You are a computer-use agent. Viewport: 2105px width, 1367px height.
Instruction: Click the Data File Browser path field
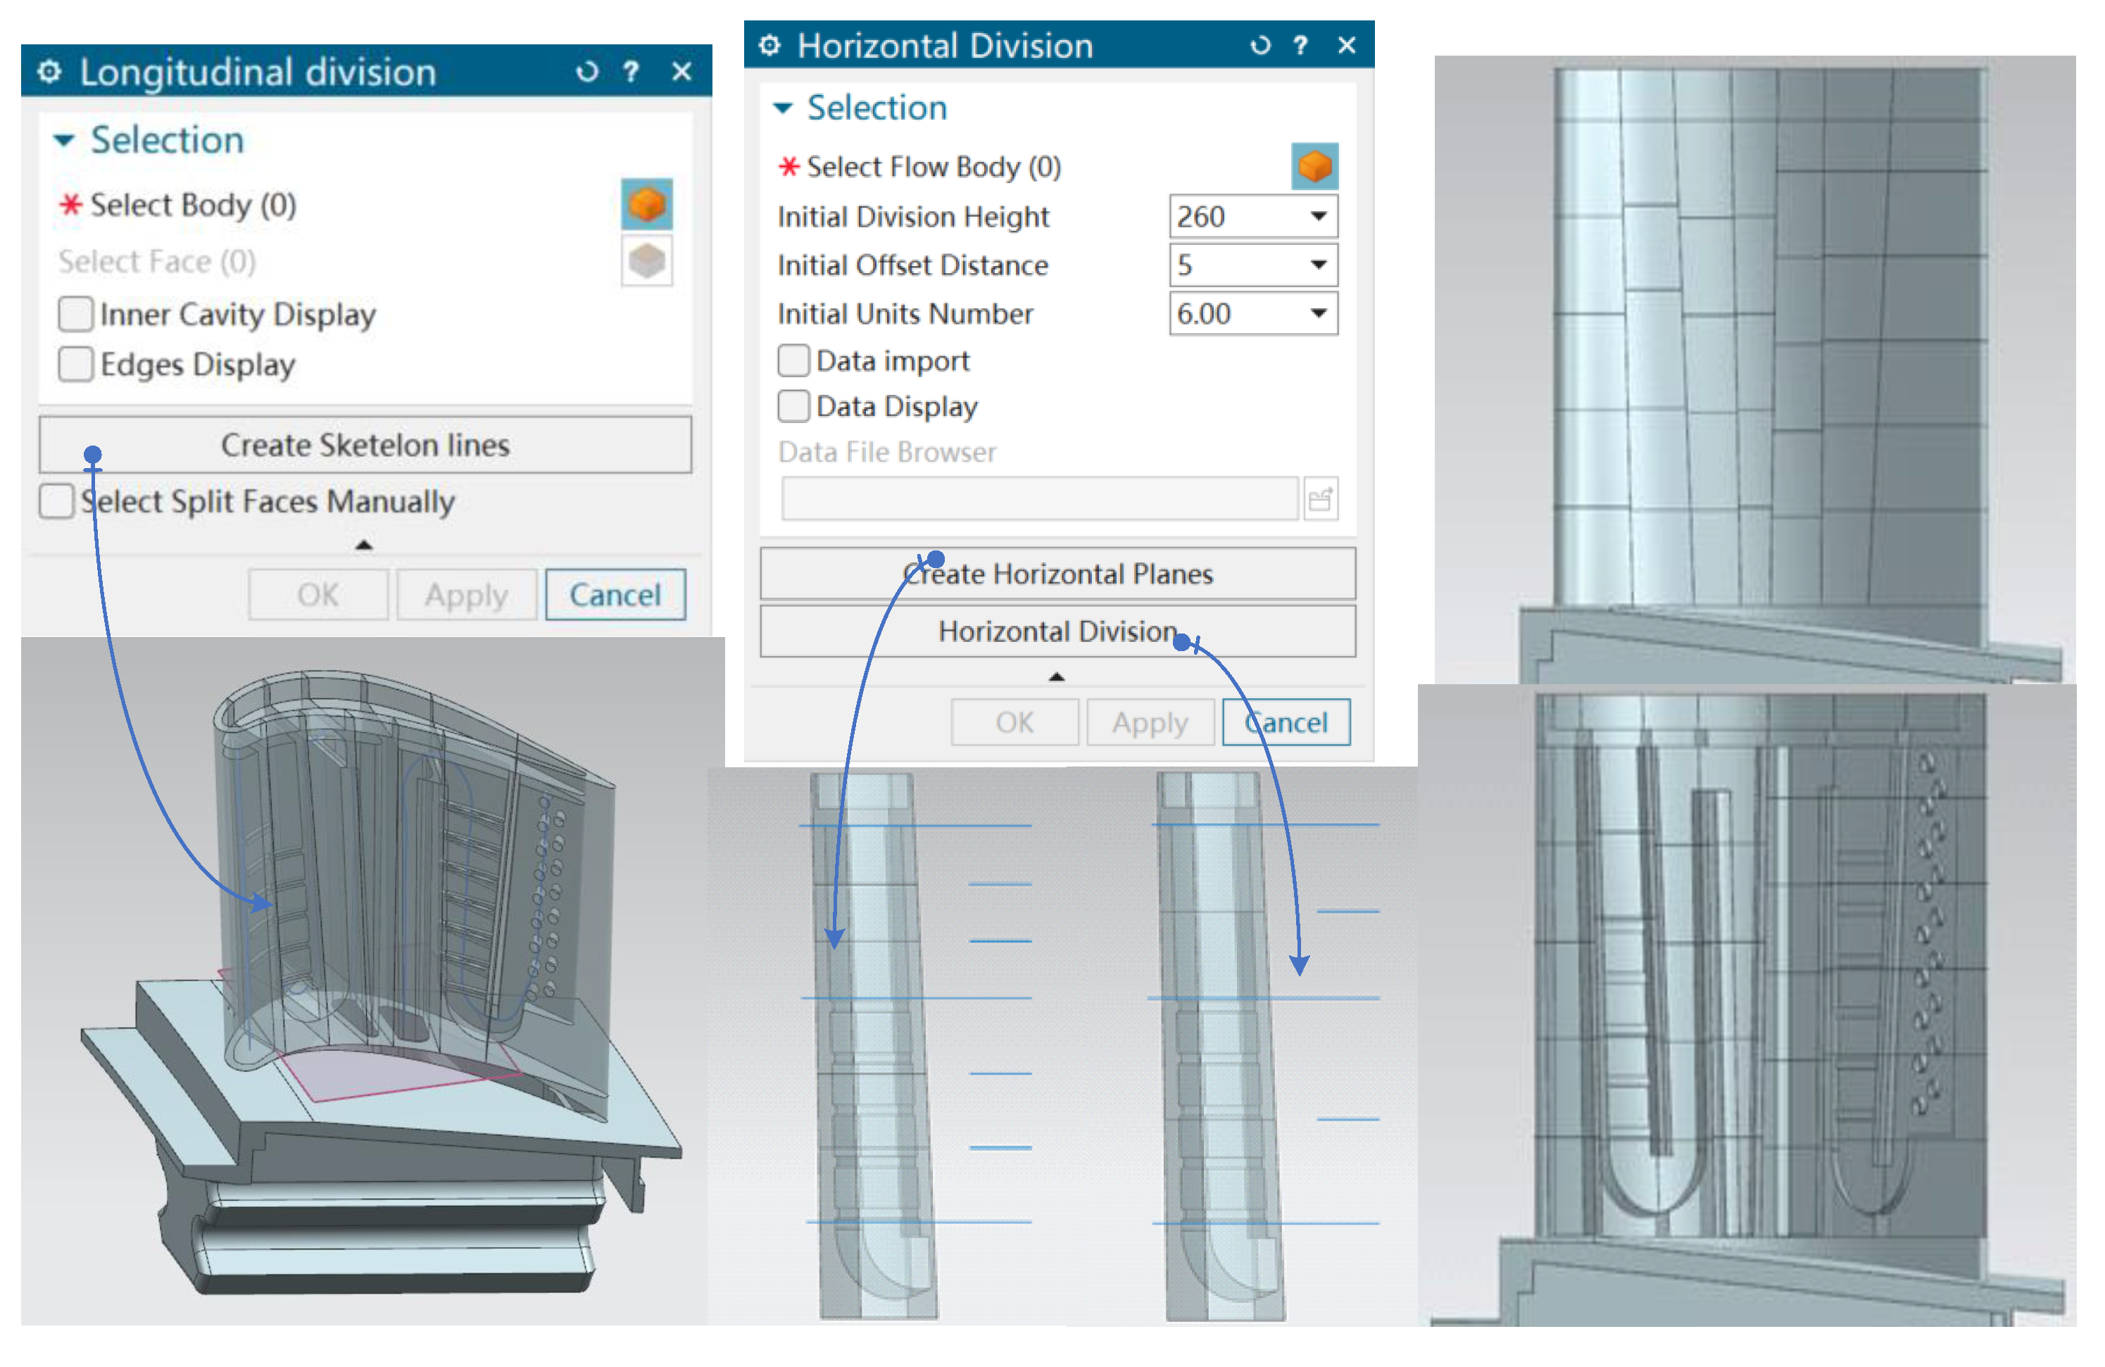click(1038, 500)
